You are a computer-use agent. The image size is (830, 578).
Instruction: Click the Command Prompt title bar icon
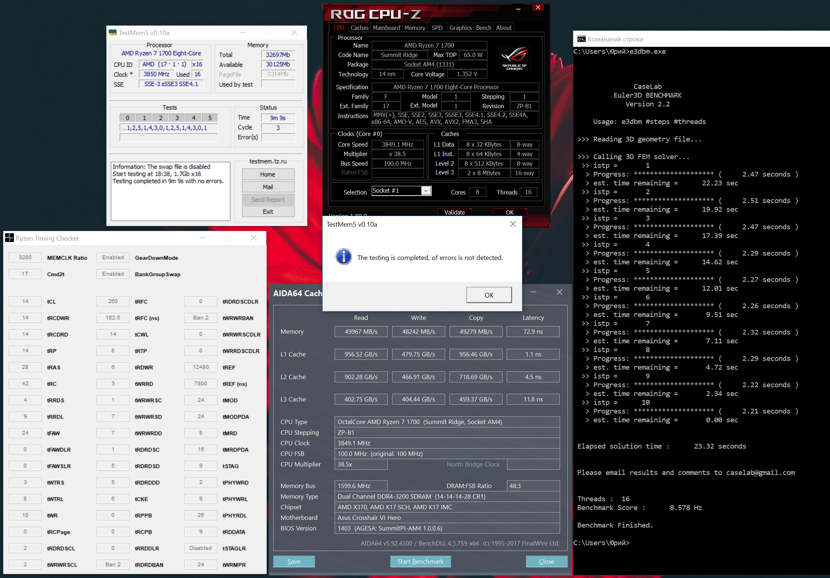tap(581, 39)
